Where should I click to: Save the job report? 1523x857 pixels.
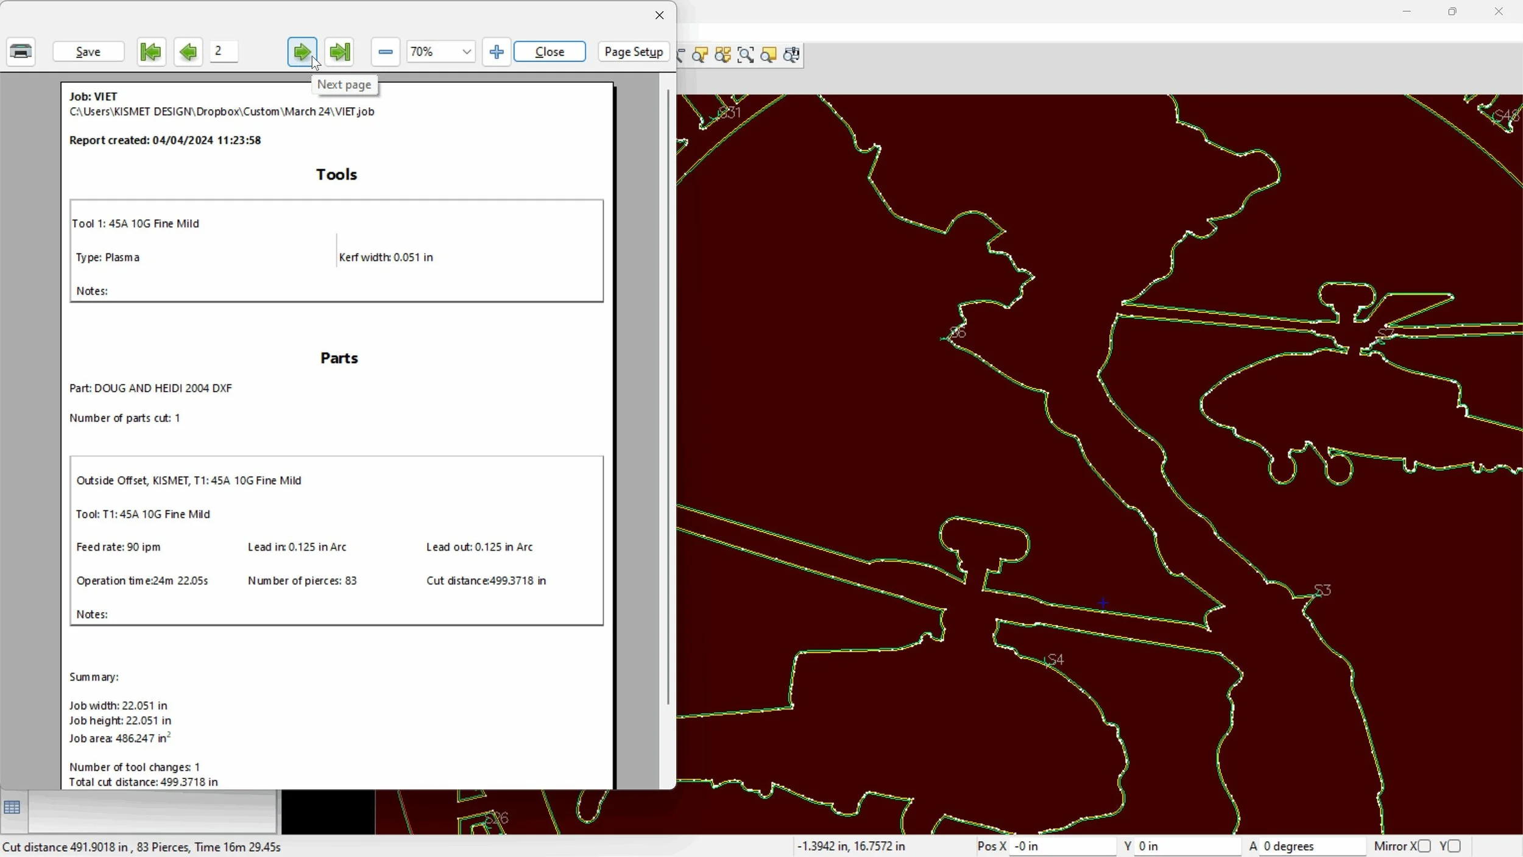(88, 52)
